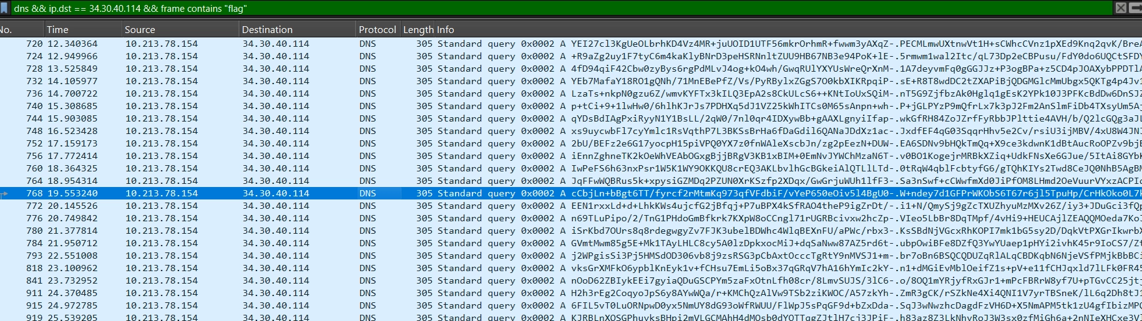Sort by the Protocol column header
This screenshot has width=1142, height=321.
point(378,29)
